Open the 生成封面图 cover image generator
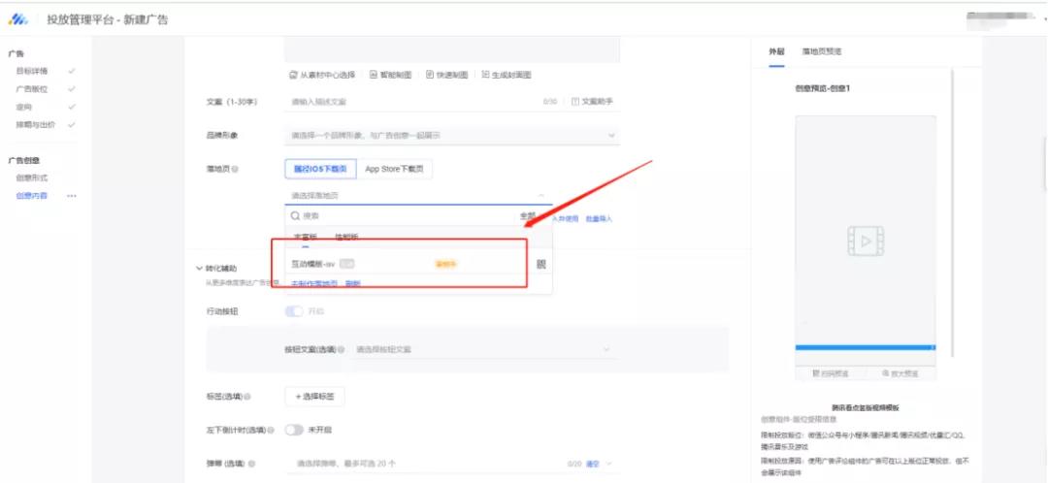 506,76
